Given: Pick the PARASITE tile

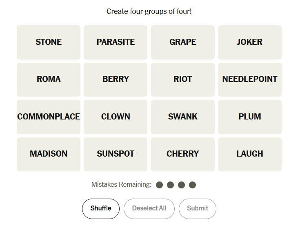Looking at the screenshot, I should click(116, 42).
